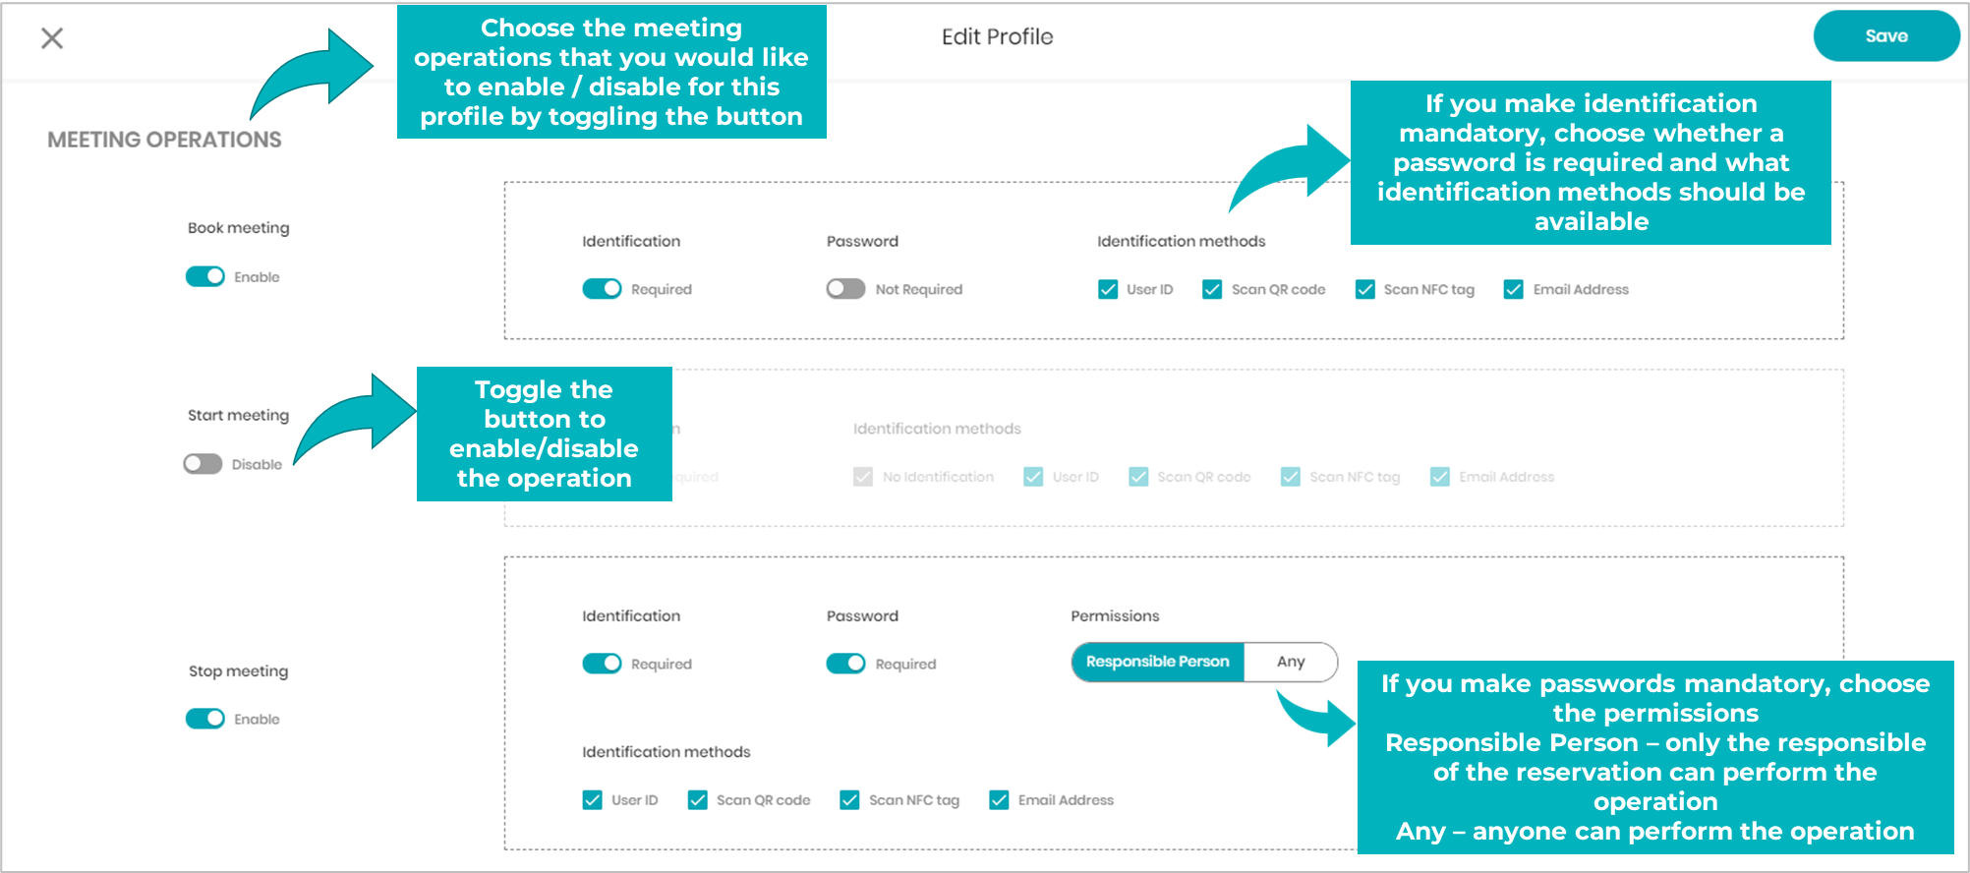Toggle the Start meeting Disable switch
The height and width of the screenshot is (873, 1970).
pyautogui.click(x=203, y=464)
